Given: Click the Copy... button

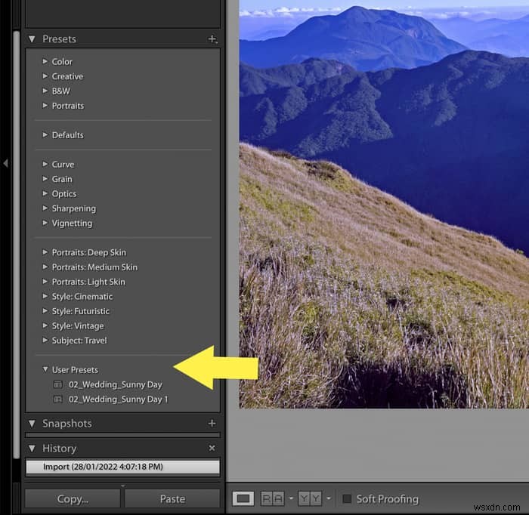Looking at the screenshot, I should (73, 499).
